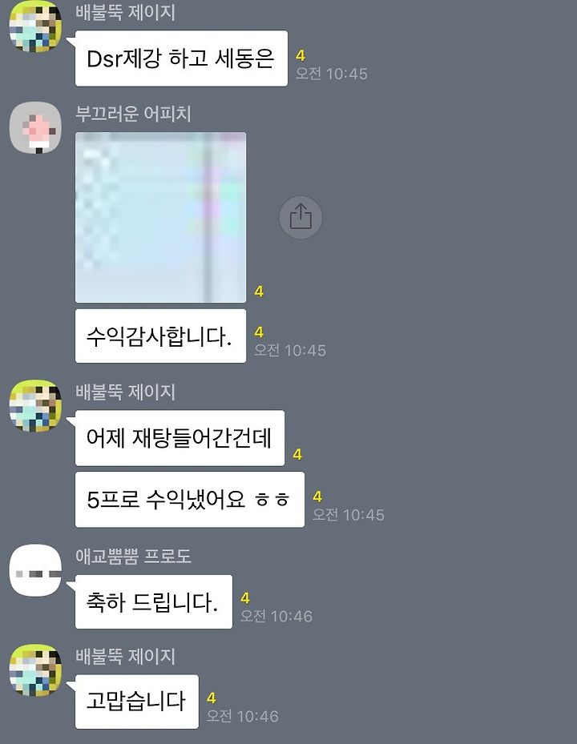This screenshot has width=577, height=744.
Task: Tap 배불뚝 제이지's avatar beside Dsr제강 message
Action: click(35, 26)
